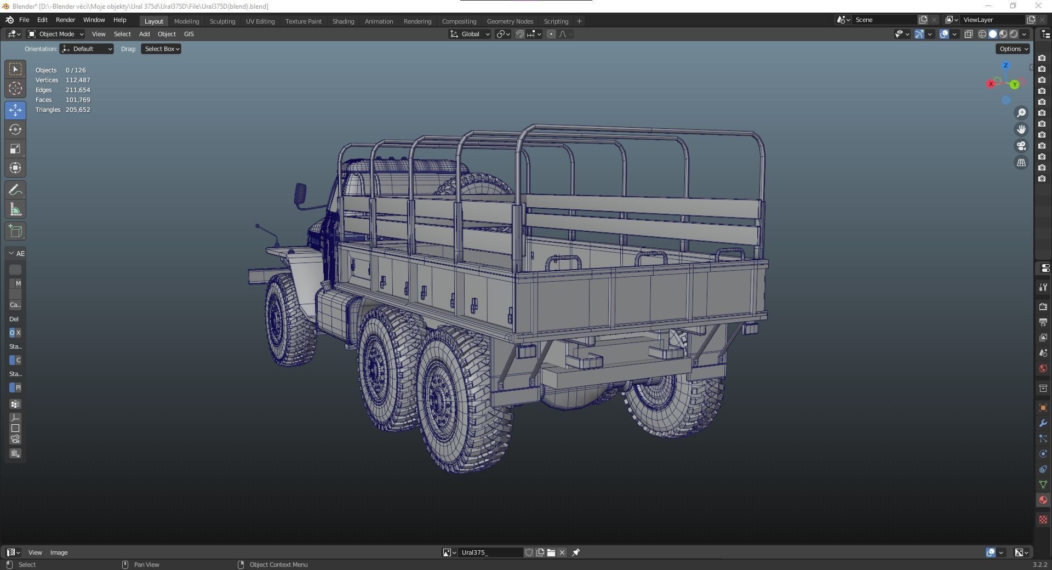Screen dimensions: 1052x570
Task: Click the Ural375_ image name field
Action: 491,552
